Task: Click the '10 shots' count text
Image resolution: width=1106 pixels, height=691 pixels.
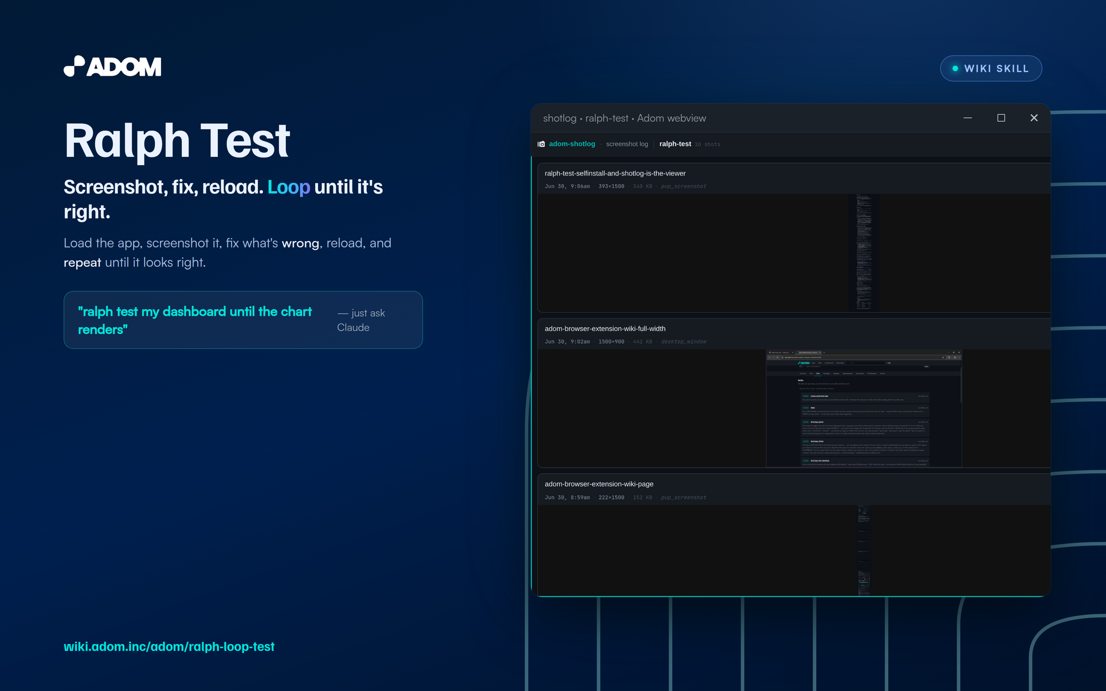Action: pyautogui.click(x=707, y=144)
